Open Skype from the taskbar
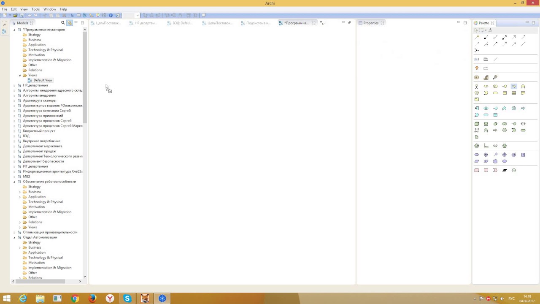 pyautogui.click(x=127, y=299)
